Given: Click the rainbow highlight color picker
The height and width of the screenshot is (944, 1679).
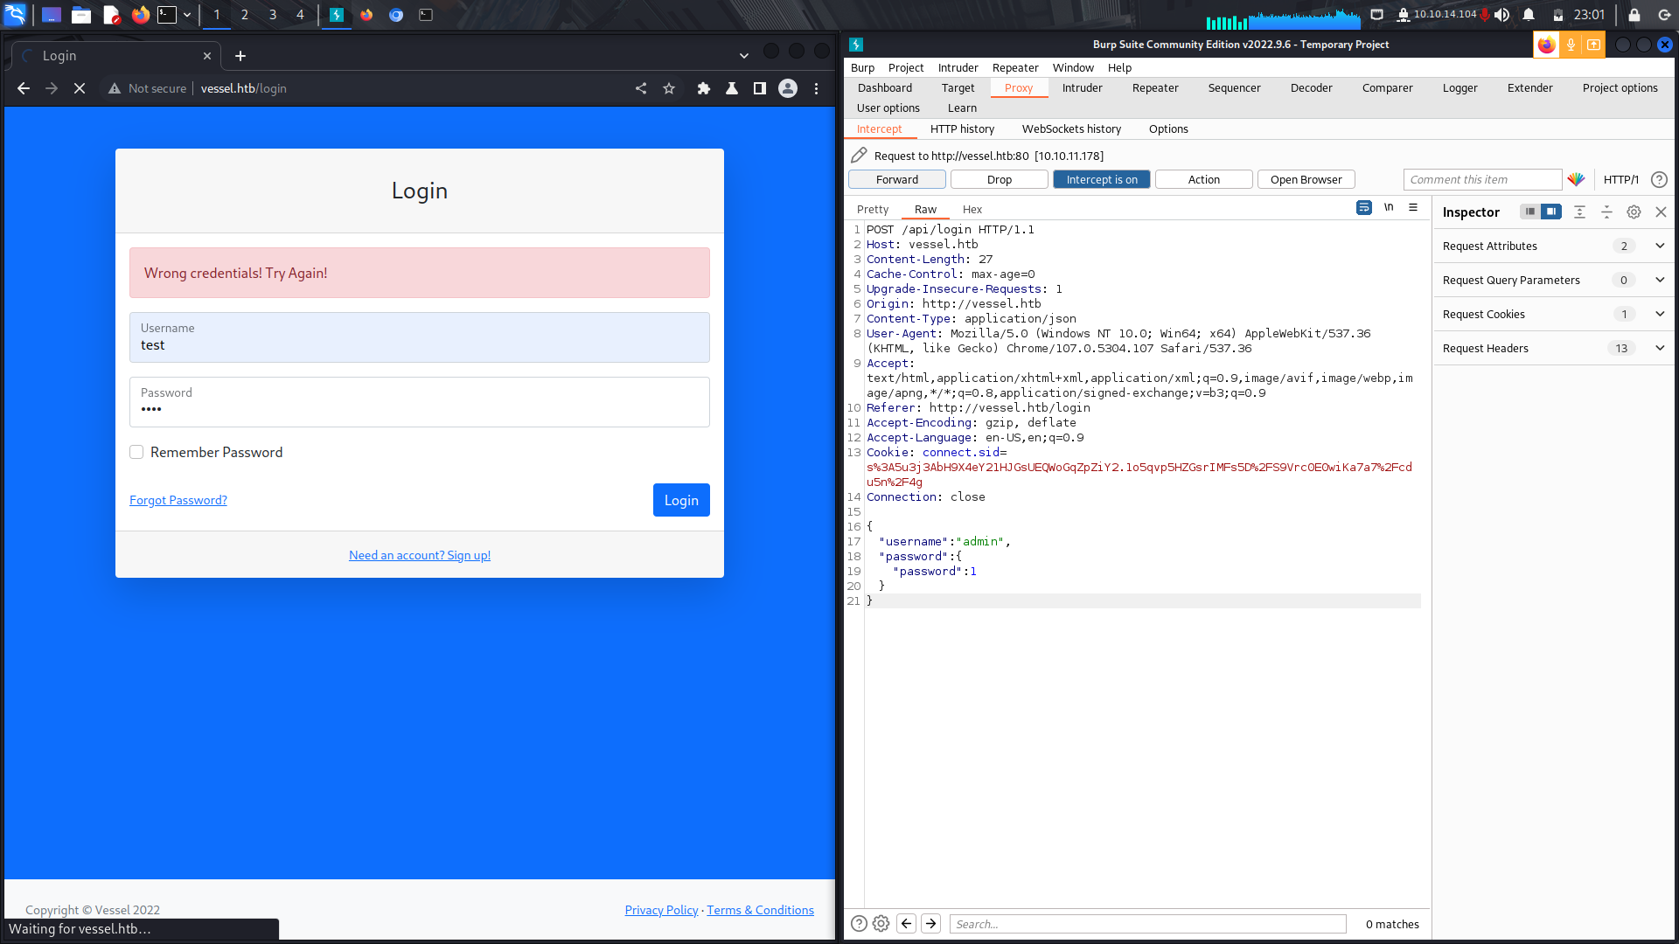Looking at the screenshot, I should click(1576, 179).
